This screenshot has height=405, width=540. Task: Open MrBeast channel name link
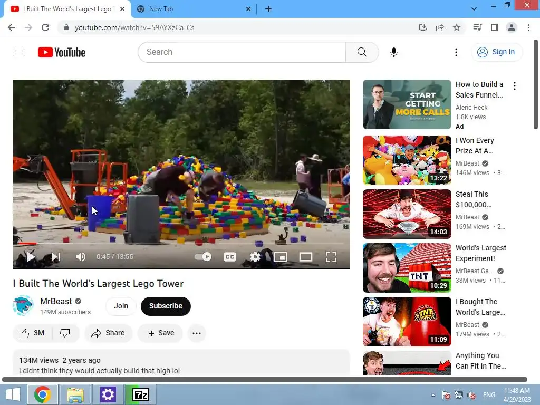(x=56, y=301)
